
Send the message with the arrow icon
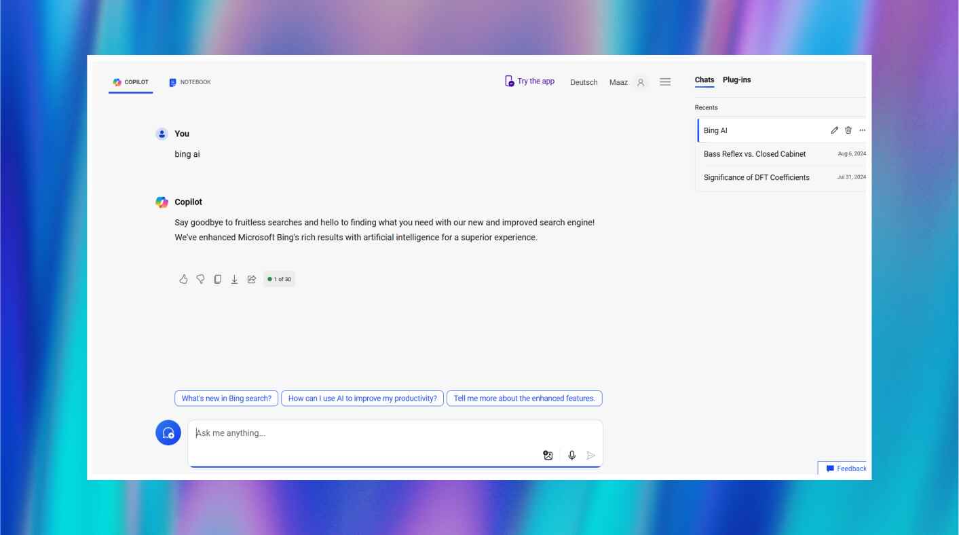pyautogui.click(x=590, y=456)
